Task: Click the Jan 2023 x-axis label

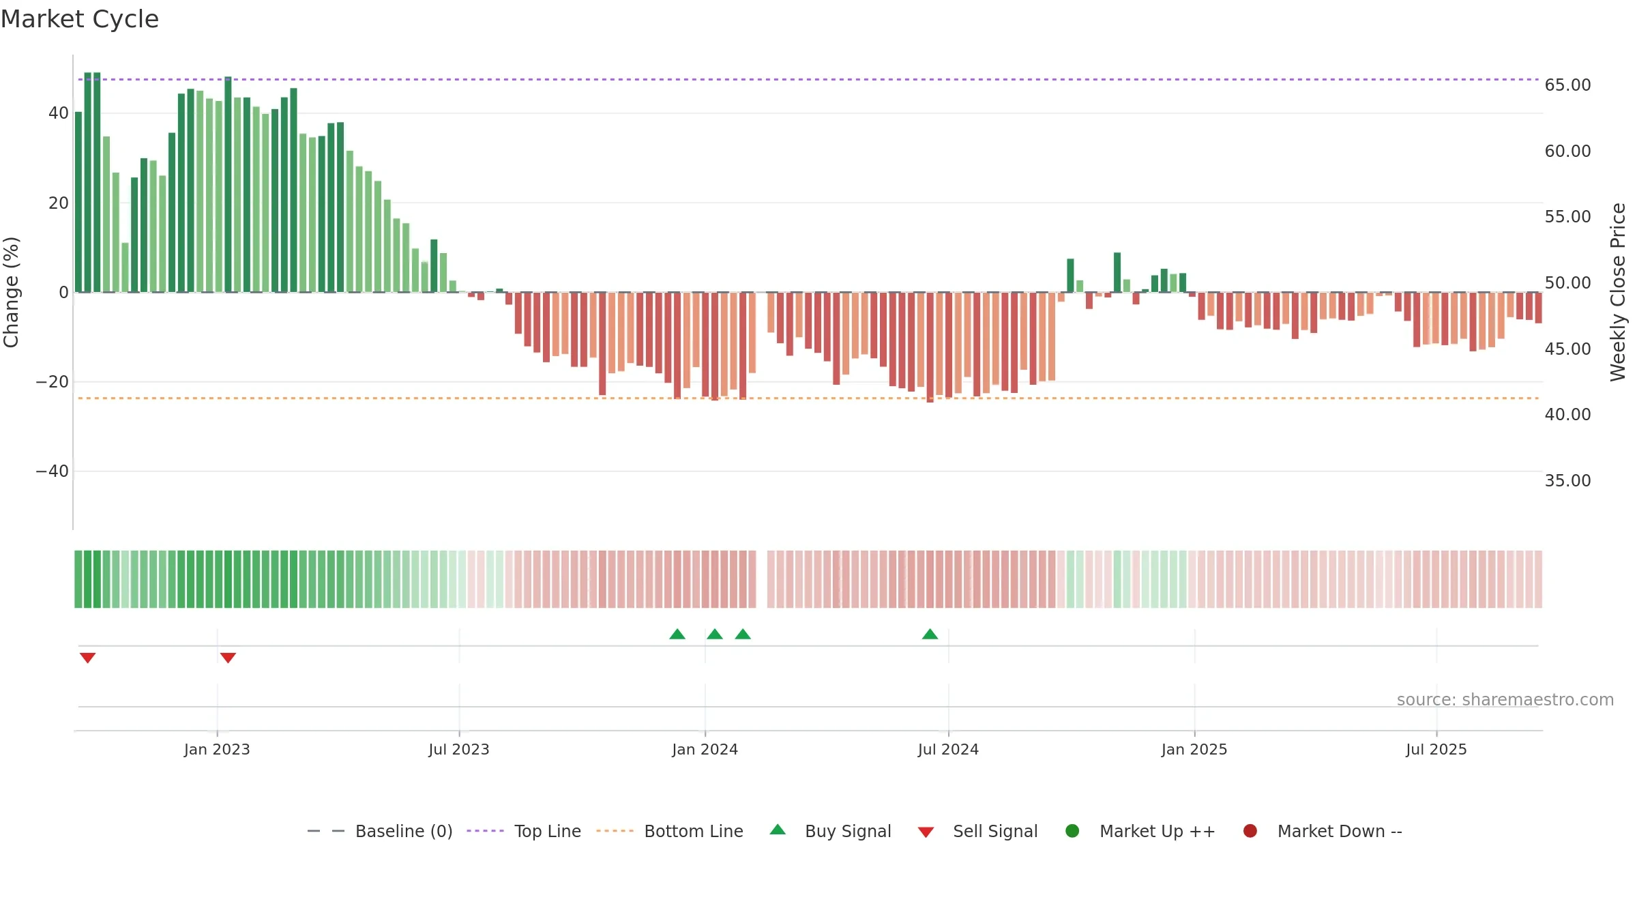Action: click(x=217, y=750)
